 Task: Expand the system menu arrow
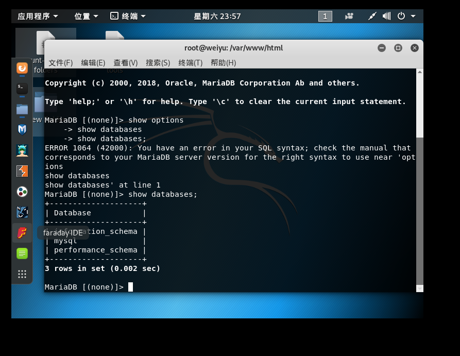(413, 16)
